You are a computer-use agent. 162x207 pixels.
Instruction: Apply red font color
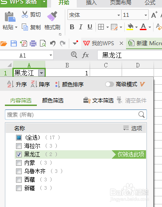(x=143, y=27)
